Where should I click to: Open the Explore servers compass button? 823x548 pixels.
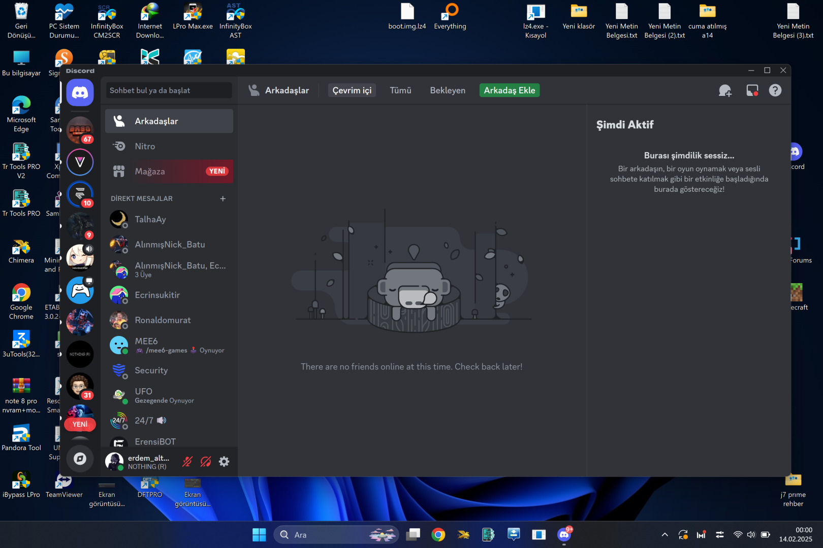point(80,459)
